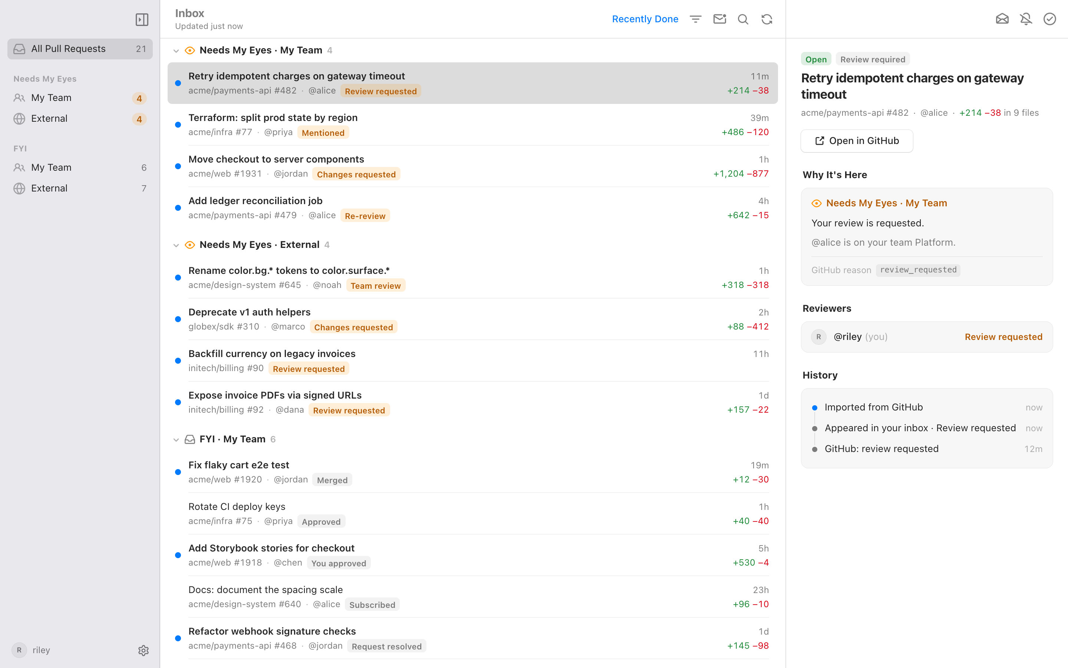Open the filter options icon

click(696, 19)
